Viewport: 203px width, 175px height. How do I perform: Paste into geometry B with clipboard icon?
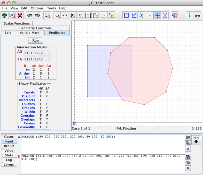tap(188, 157)
